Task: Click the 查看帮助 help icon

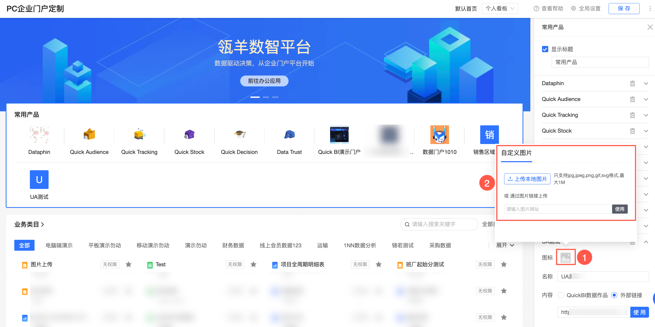Action: point(536,9)
